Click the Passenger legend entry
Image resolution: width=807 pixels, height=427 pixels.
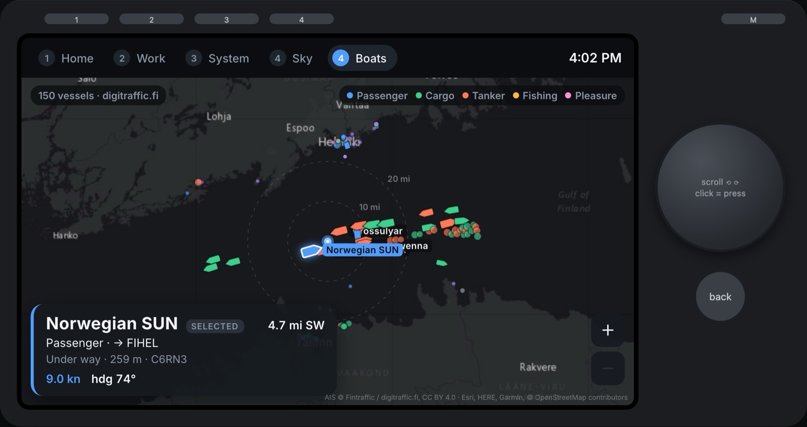point(377,96)
